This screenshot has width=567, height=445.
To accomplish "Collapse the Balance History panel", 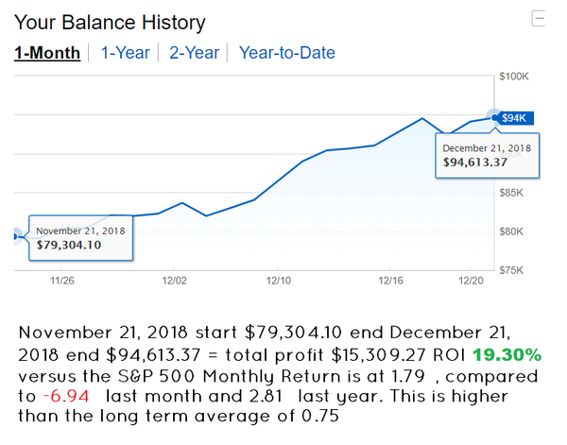I will (x=539, y=19).
